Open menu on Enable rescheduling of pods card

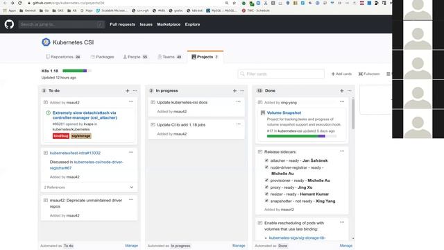(x=342, y=222)
